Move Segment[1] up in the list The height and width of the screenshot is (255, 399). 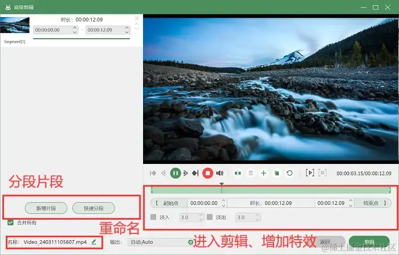137,24
